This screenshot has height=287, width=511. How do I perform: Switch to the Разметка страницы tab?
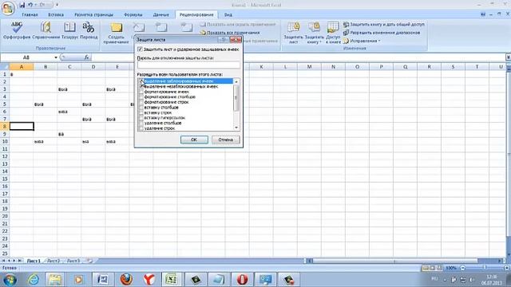(94, 14)
